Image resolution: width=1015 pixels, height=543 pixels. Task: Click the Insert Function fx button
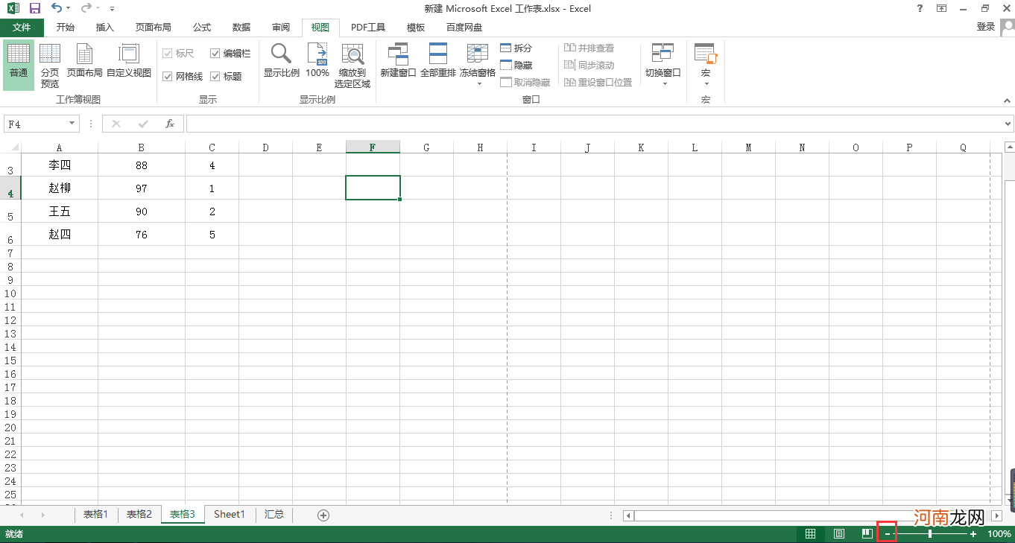170,124
